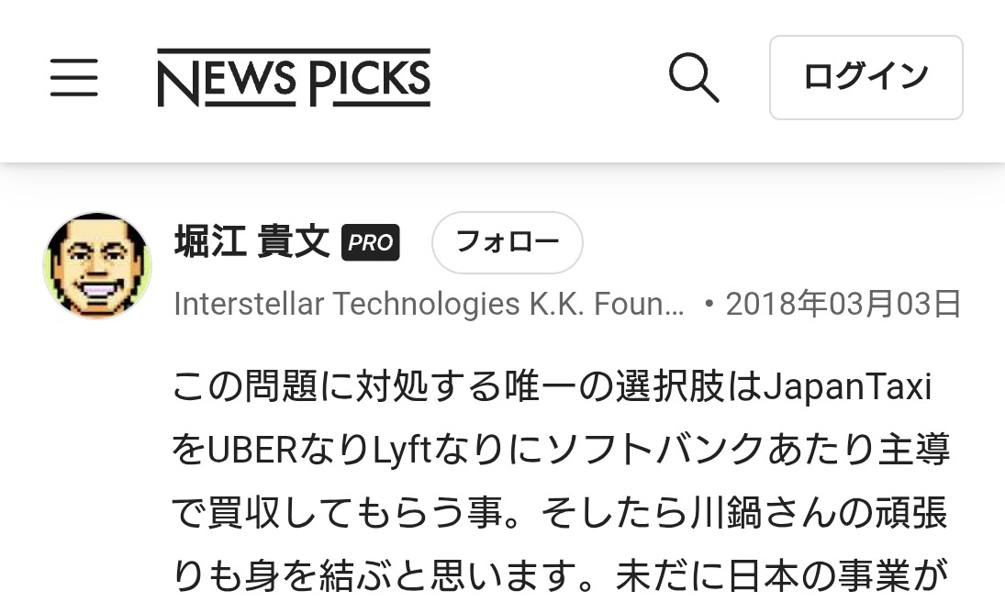Image resolution: width=1005 pixels, height=602 pixels.
Task: Click the 2018年03月03日 post date
Action: coord(843,304)
